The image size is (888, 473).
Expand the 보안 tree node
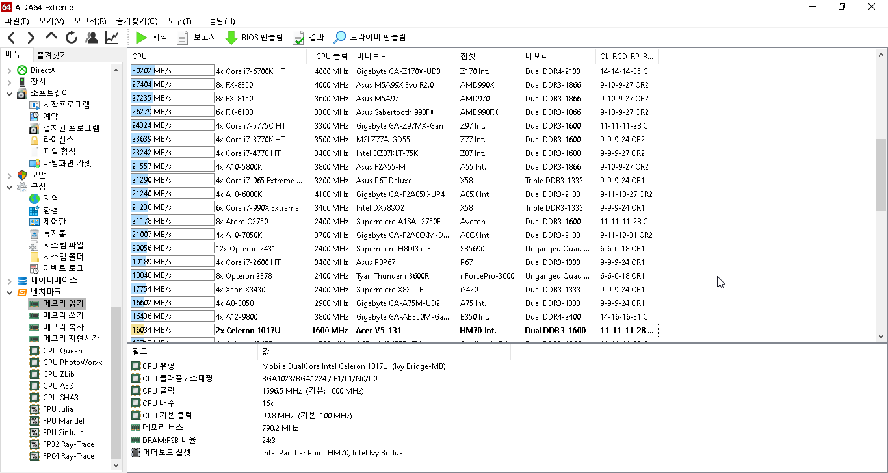click(x=8, y=175)
